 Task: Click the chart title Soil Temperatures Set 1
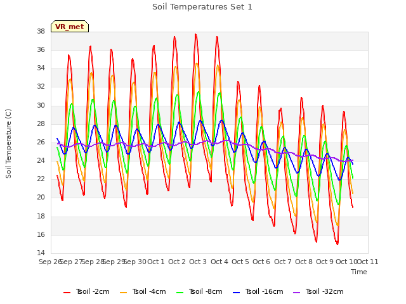202,7
